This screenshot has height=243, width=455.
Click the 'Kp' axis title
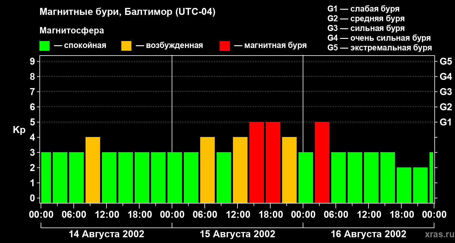19,130
